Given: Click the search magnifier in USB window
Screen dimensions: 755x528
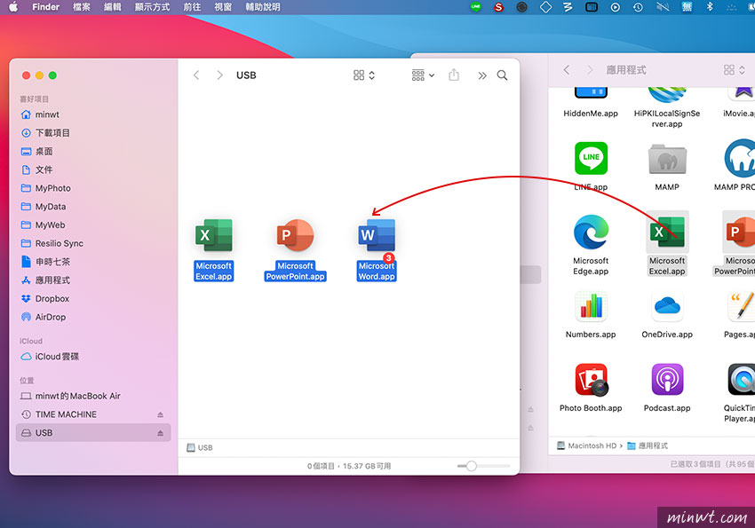Looking at the screenshot, I should [502, 75].
